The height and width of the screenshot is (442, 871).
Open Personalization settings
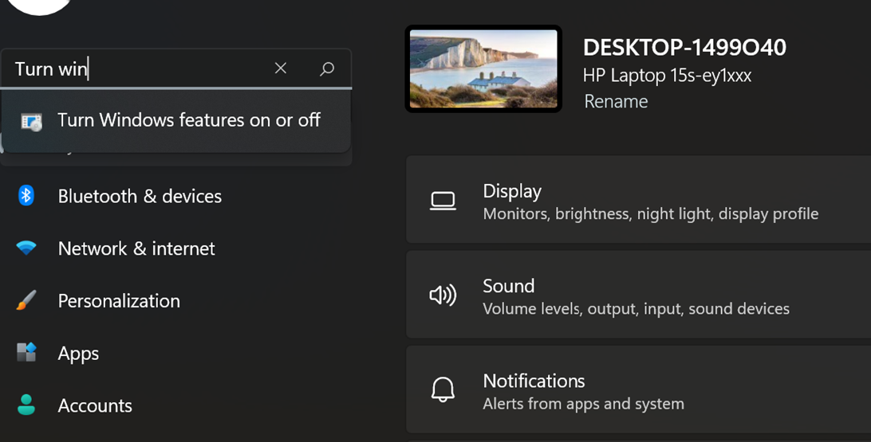(x=119, y=300)
